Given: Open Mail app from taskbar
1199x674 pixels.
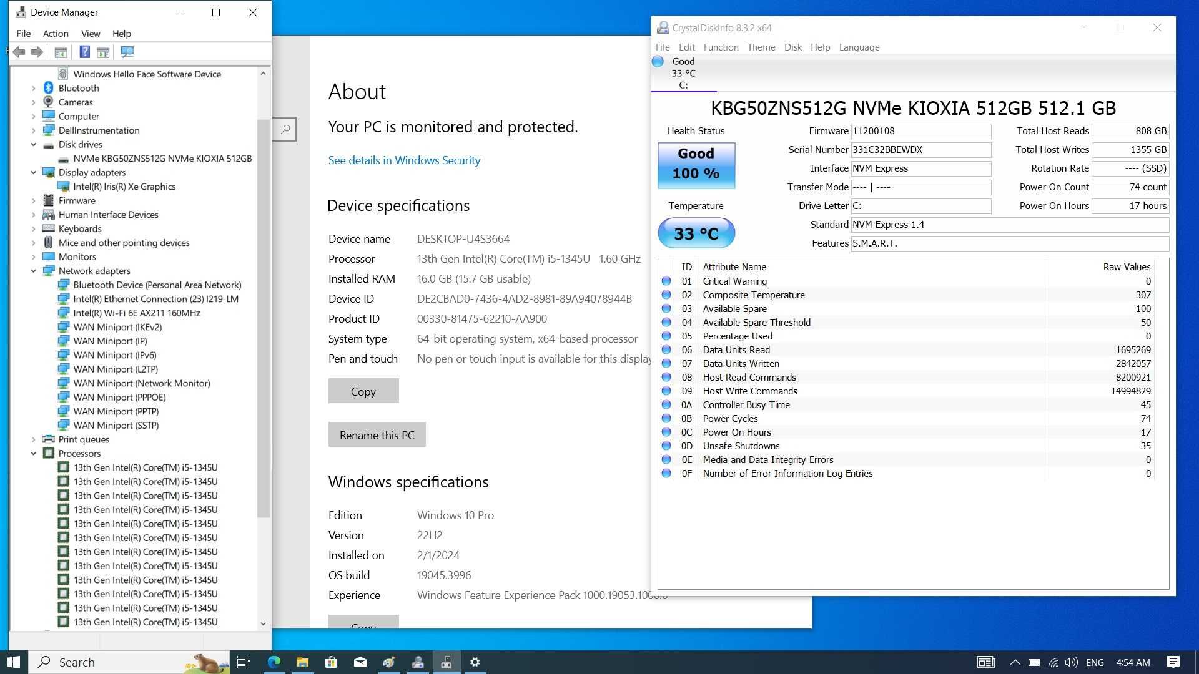Looking at the screenshot, I should pyautogui.click(x=360, y=662).
